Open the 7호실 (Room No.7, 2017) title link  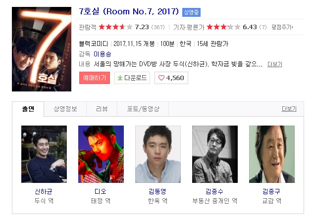[129, 11]
